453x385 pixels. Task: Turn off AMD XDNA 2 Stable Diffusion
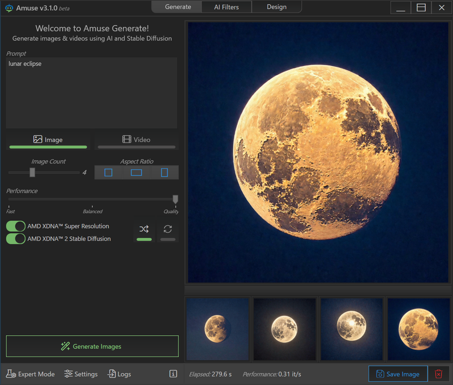click(x=16, y=238)
